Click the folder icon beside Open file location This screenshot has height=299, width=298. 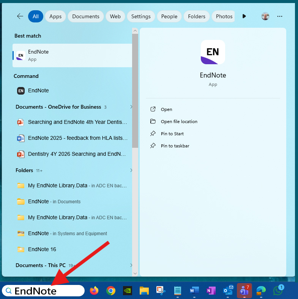(153, 121)
